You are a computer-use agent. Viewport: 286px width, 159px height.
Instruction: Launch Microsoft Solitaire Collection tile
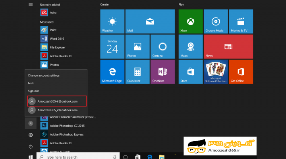[216, 72]
